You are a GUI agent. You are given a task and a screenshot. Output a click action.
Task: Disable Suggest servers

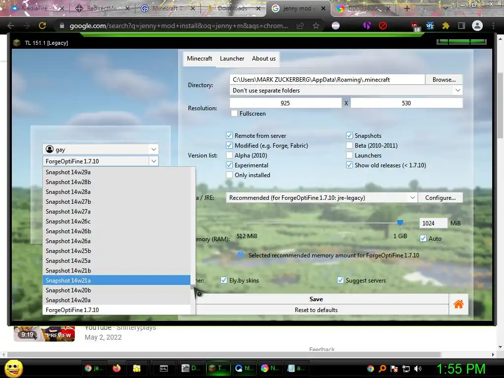tap(341, 280)
